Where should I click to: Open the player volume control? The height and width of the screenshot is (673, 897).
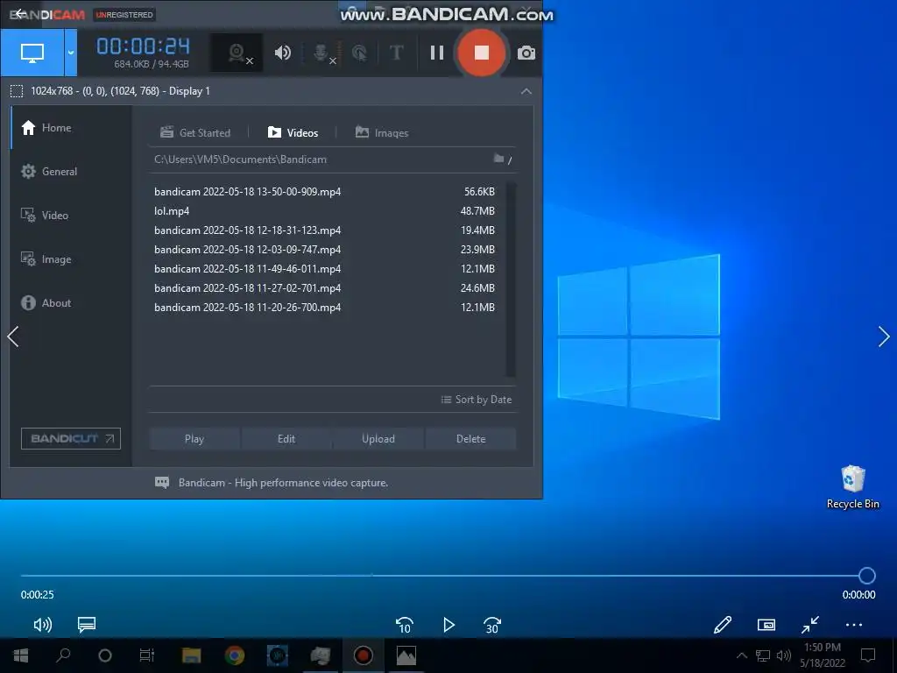43,624
